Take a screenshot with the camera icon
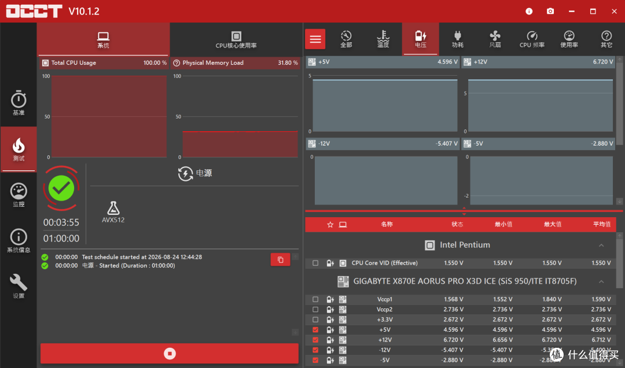Viewport: 625px width, 368px height. pos(550,11)
